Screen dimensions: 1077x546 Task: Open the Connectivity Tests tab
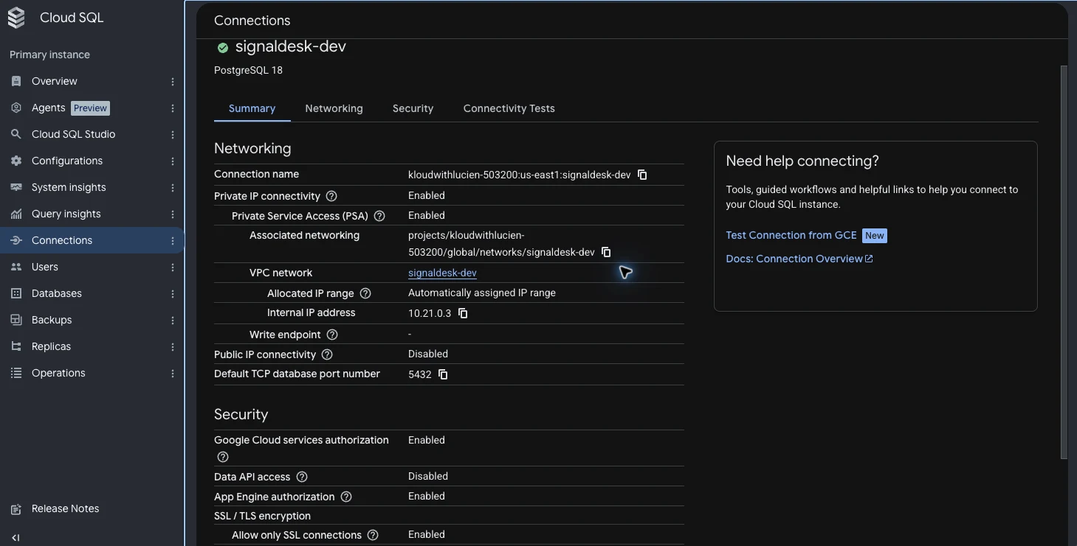coord(509,108)
